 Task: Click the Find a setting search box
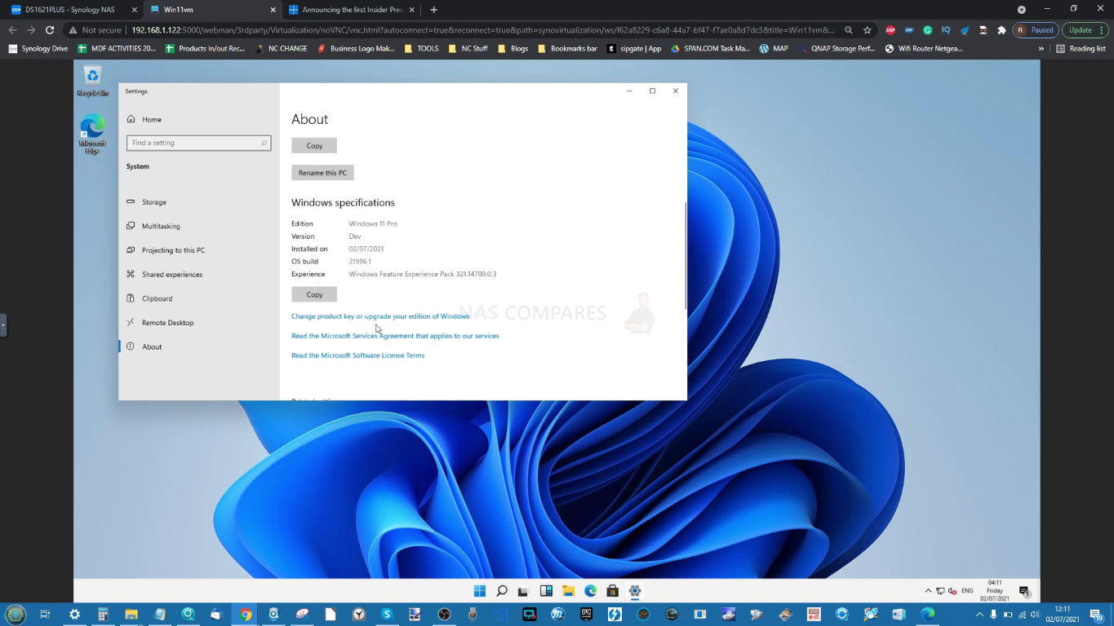click(198, 143)
